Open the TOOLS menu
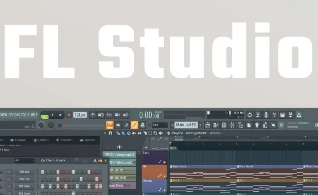The width and height of the screenshot is (318, 195). [25, 115]
